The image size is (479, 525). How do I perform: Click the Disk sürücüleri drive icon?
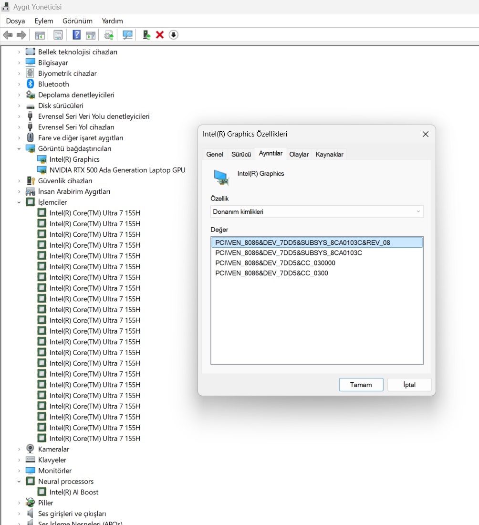tap(31, 106)
